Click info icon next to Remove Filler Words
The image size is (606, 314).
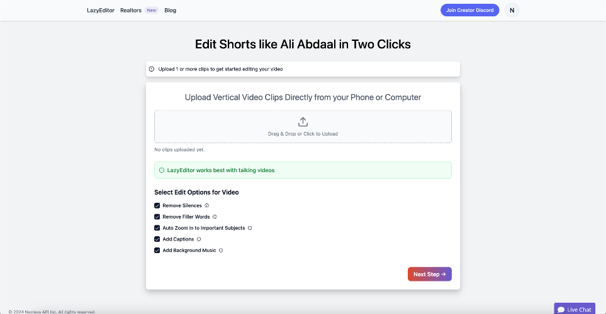(x=215, y=217)
